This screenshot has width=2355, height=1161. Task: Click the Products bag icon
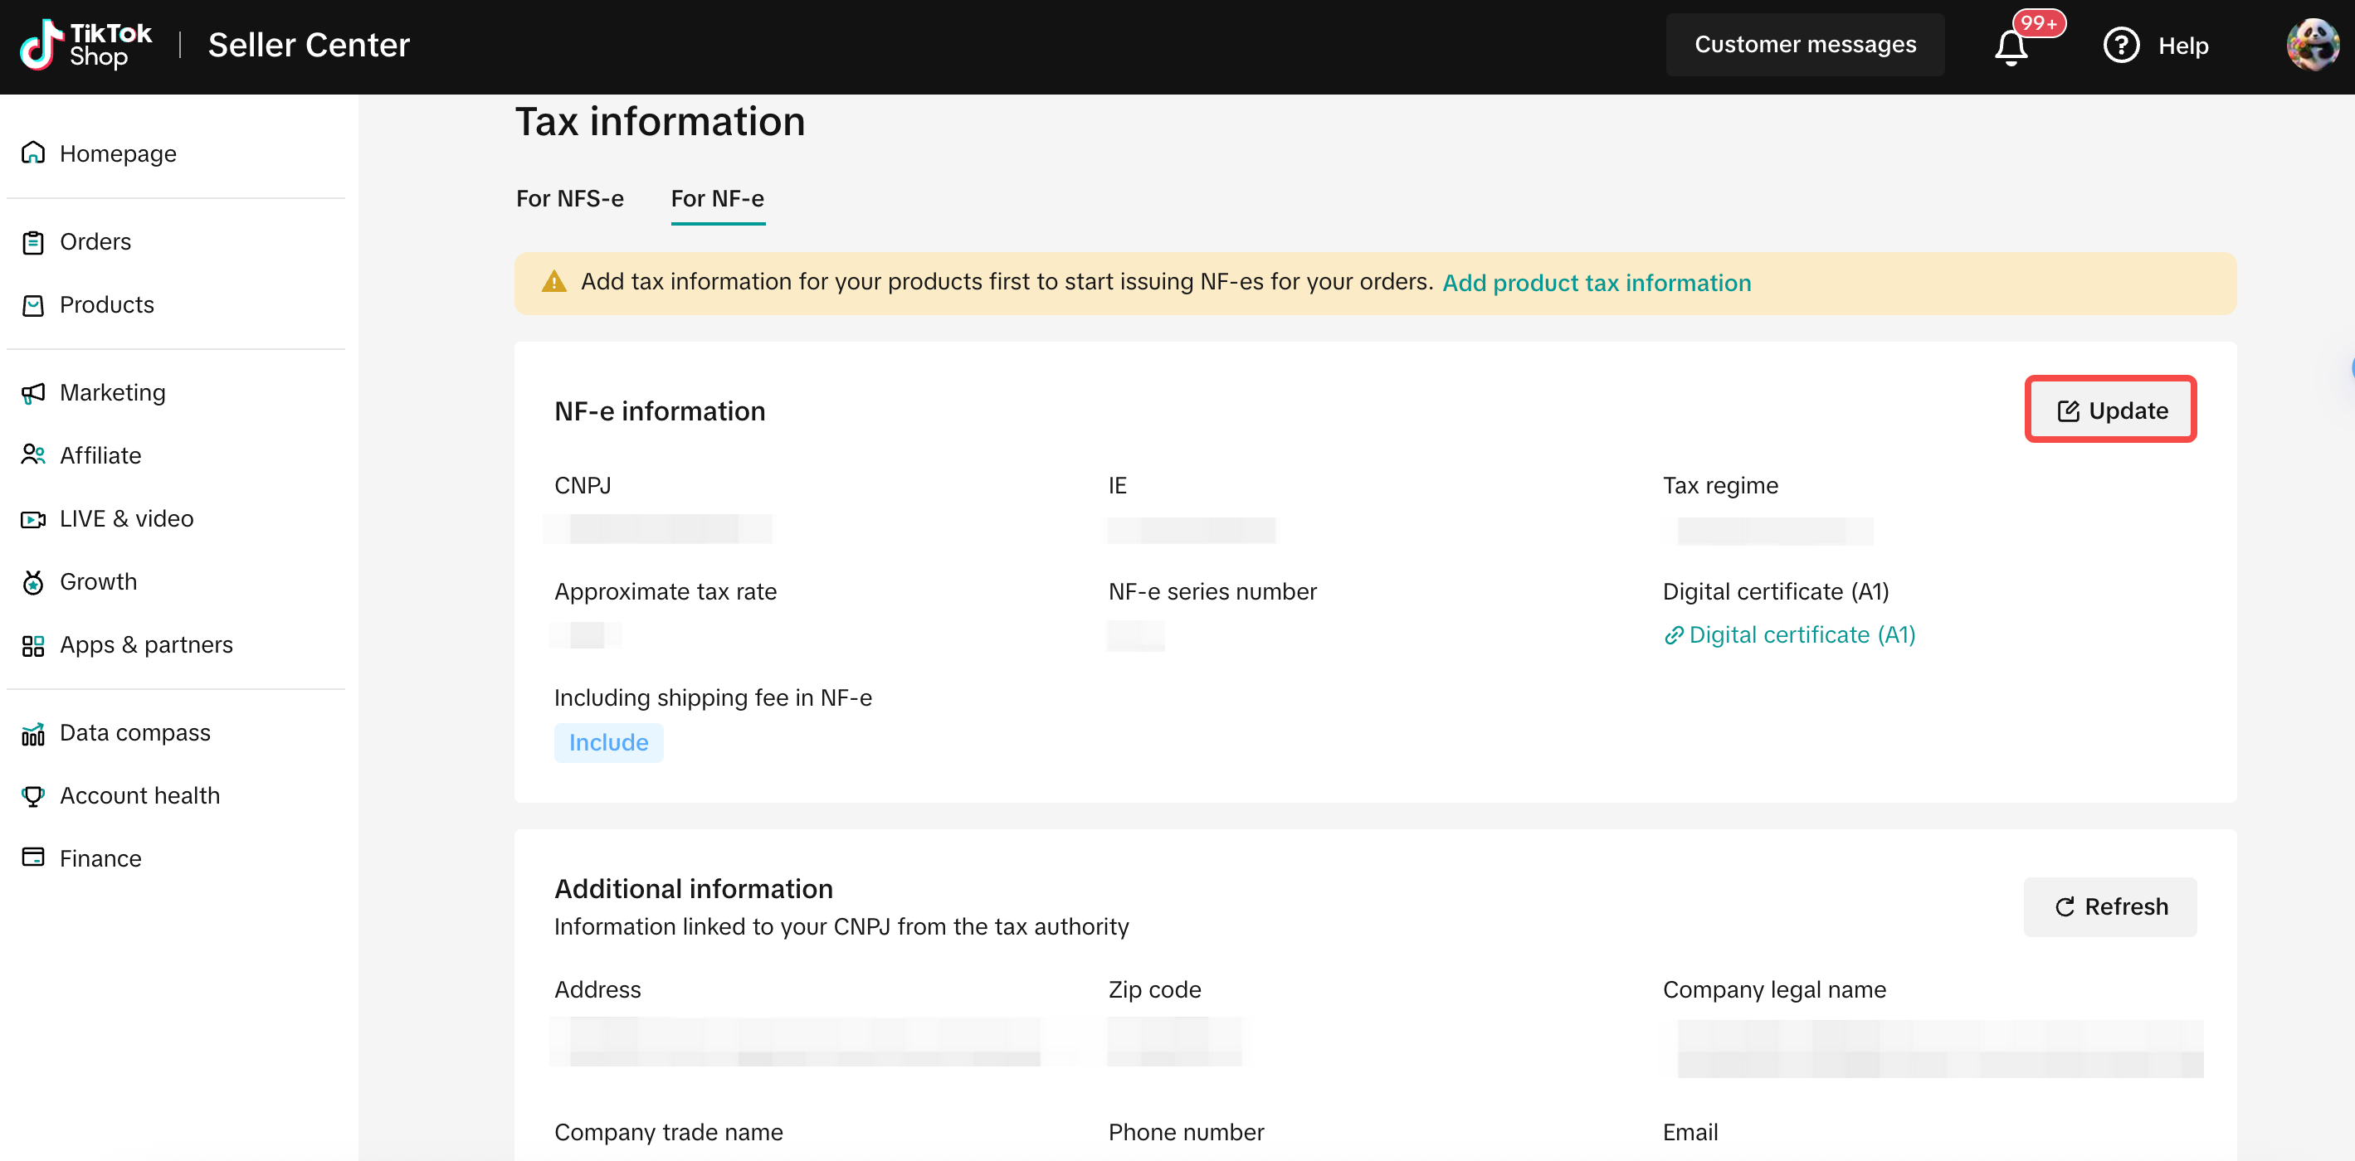click(33, 305)
